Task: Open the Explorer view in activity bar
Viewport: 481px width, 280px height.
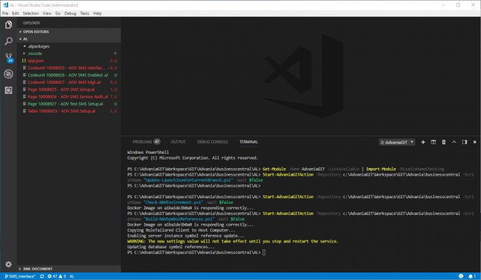Action: [9, 25]
